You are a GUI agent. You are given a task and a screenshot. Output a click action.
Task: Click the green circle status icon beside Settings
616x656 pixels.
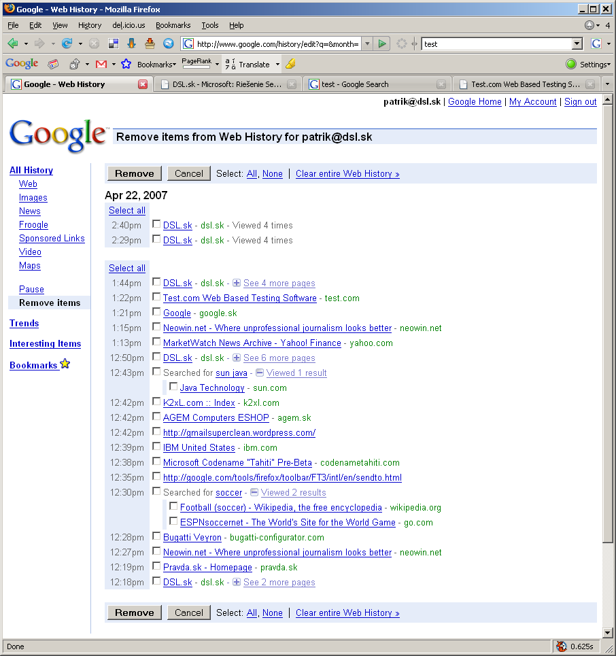571,64
